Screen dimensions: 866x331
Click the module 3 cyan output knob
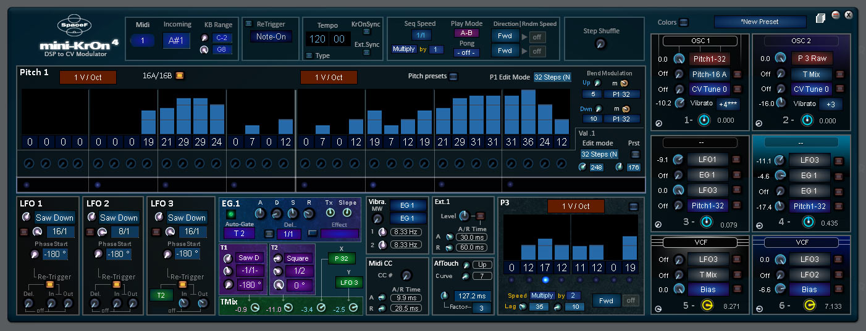(x=707, y=221)
